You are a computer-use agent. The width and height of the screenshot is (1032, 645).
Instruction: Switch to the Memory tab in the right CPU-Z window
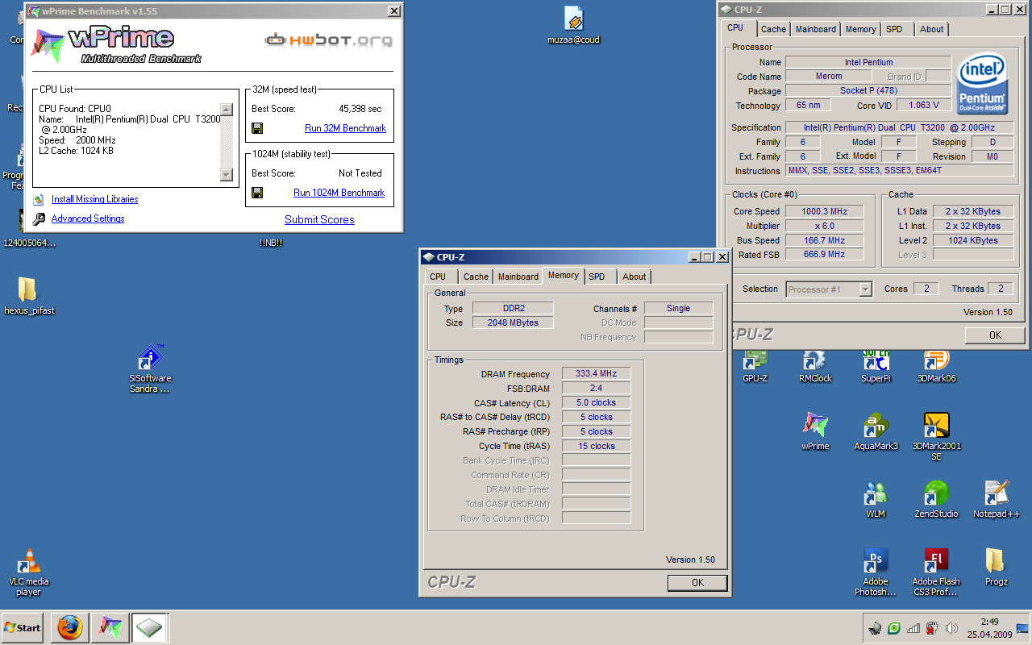point(860,29)
